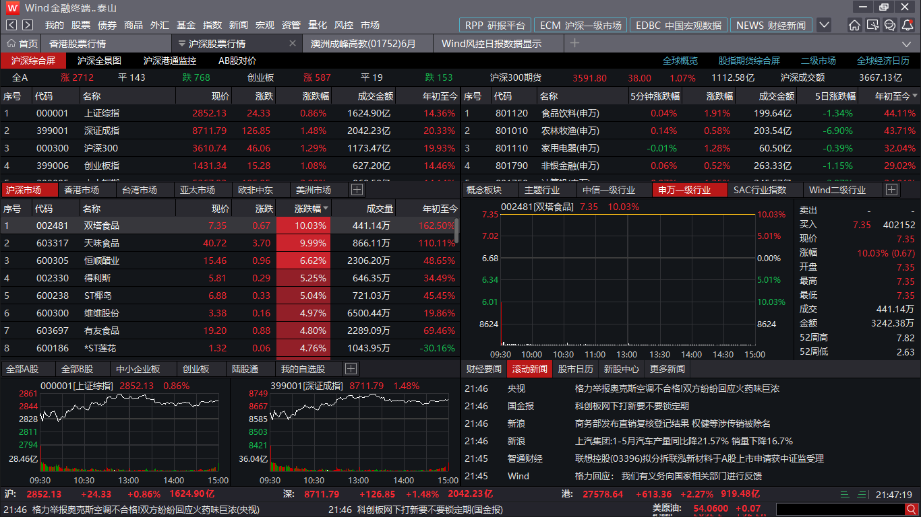921x517 pixels.
Task: Open the NEWS 财经新闻 shortcut
Action: pyautogui.click(x=771, y=26)
